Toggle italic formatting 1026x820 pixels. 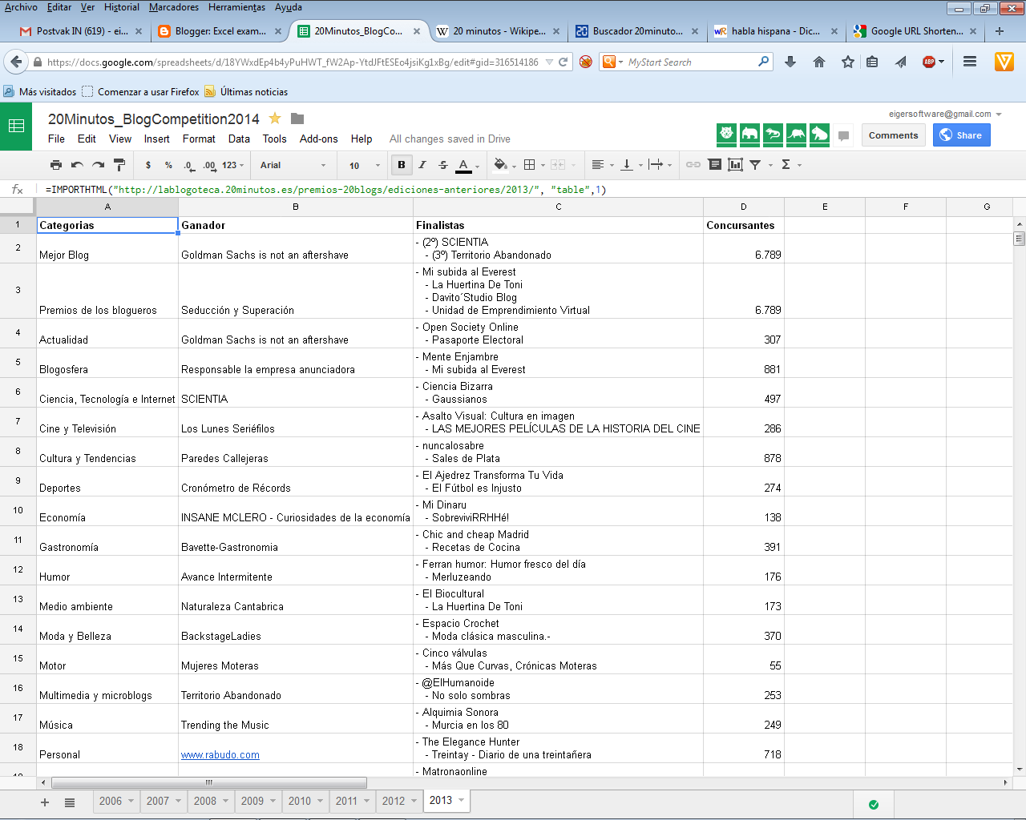coord(422,165)
